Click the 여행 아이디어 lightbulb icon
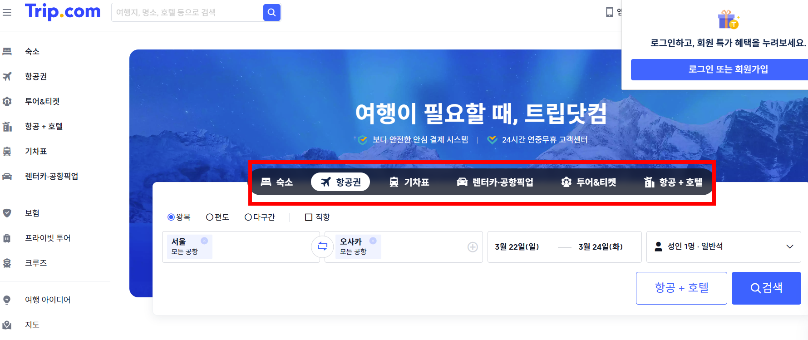The image size is (808, 340). click(x=7, y=300)
